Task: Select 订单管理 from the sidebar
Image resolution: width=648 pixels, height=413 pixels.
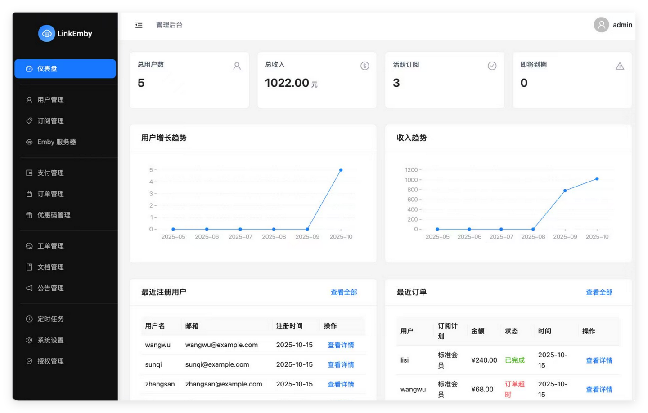Action: pyautogui.click(x=65, y=194)
